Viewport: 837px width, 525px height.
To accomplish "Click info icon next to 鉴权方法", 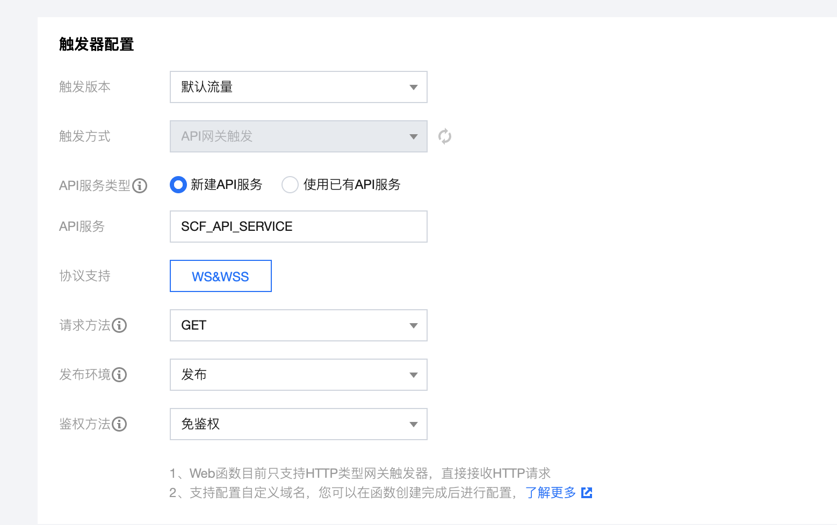I will [x=119, y=424].
